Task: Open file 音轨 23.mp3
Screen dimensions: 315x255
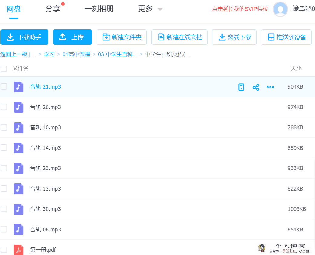Action: 45,168
